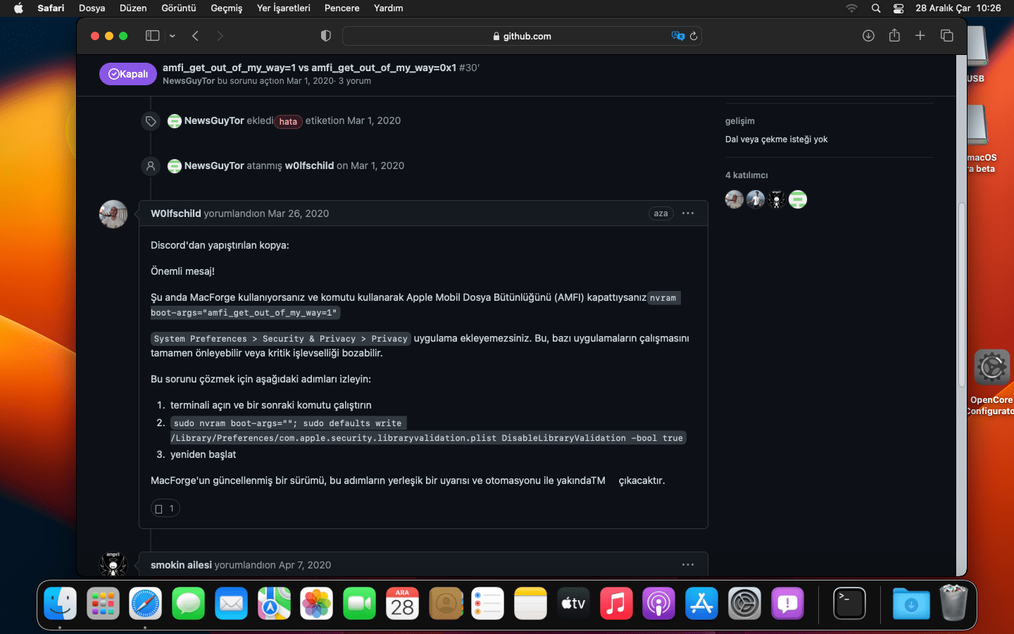Show all tabs with the tab overview icon
Image resolution: width=1014 pixels, height=634 pixels.
coord(946,35)
